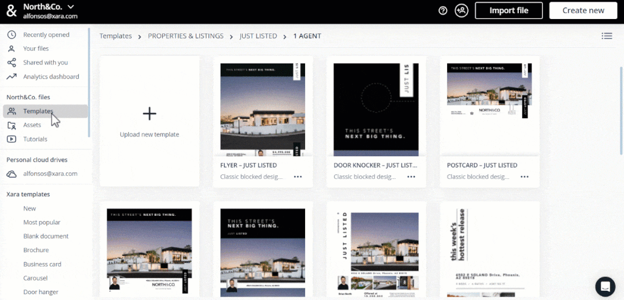Switch to list view icon
The height and width of the screenshot is (300, 624).
pos(607,36)
